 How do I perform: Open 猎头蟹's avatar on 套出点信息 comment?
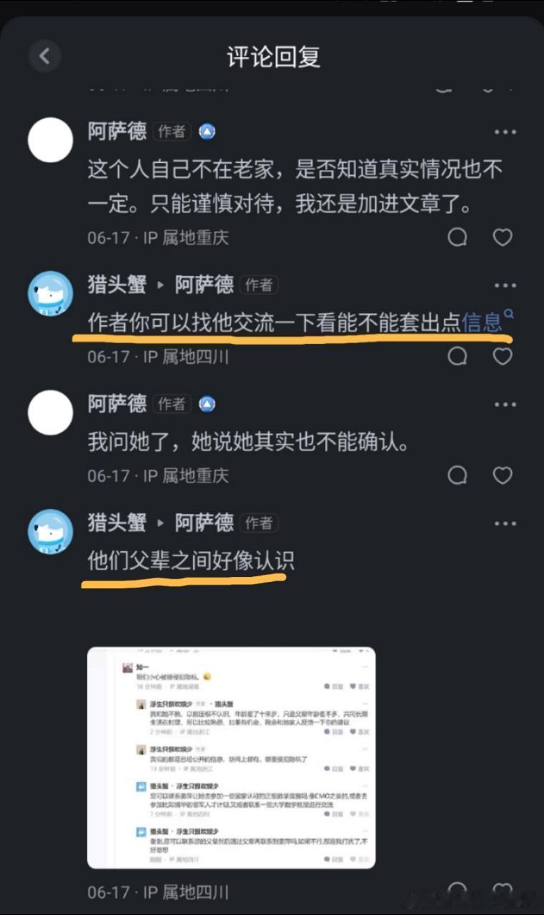click(50, 293)
